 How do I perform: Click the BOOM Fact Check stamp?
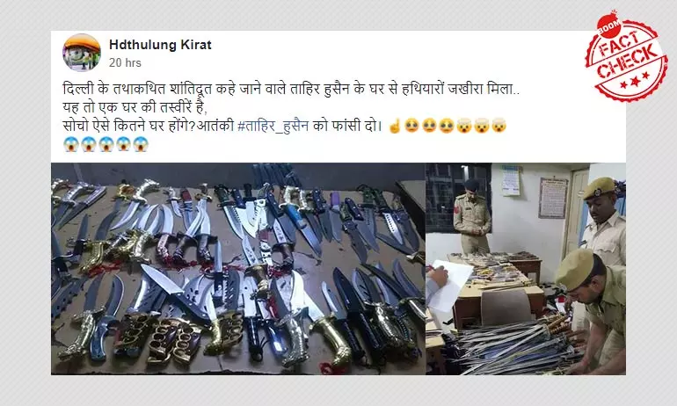point(627,56)
